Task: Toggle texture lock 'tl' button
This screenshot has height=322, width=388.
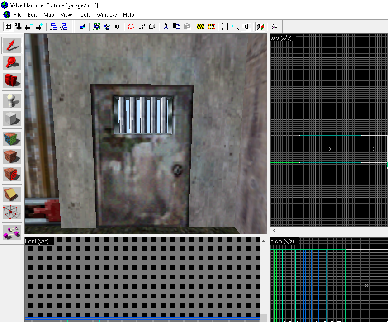Action: 246,26
